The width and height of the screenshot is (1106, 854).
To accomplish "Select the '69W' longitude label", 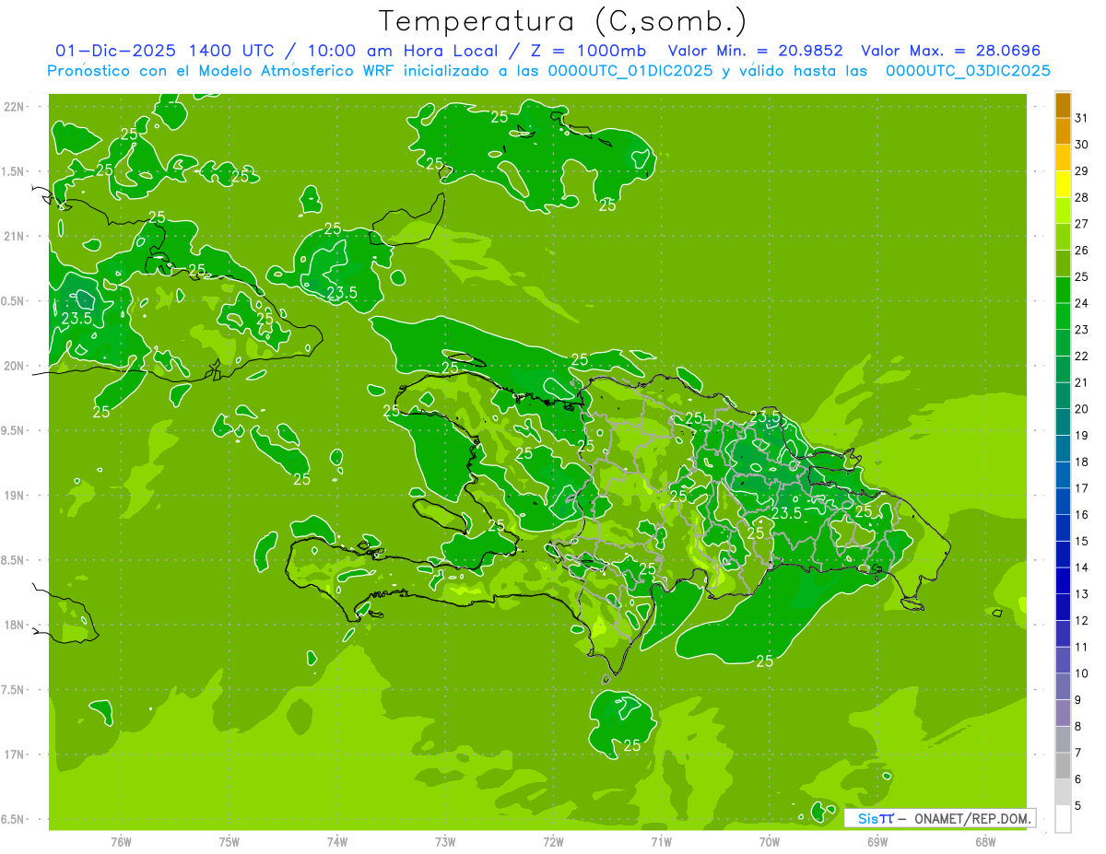I will tap(877, 841).
